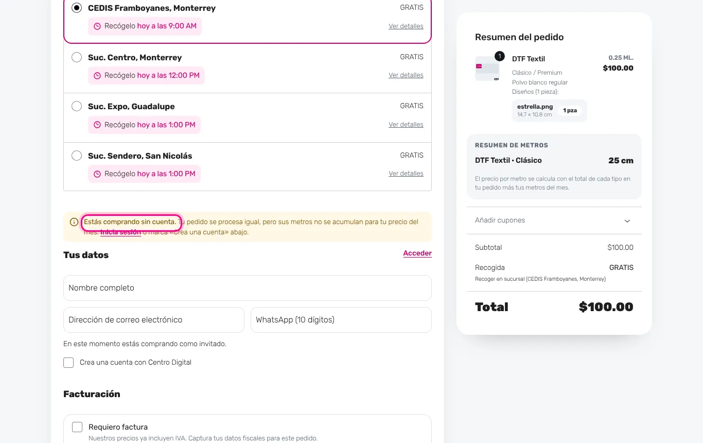Viewport: 703px width, 443px height.
Task: Click clock icon in Suc. Sendero row
Action: [x=97, y=174]
